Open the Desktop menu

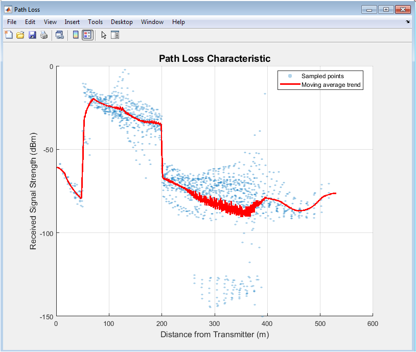pyautogui.click(x=122, y=22)
